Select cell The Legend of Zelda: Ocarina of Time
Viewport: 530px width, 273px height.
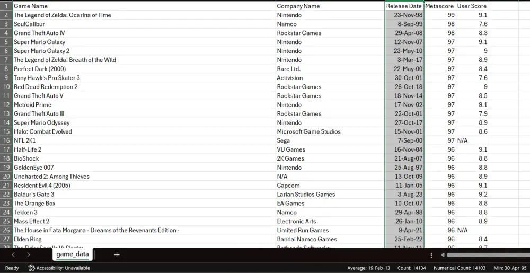click(x=144, y=15)
